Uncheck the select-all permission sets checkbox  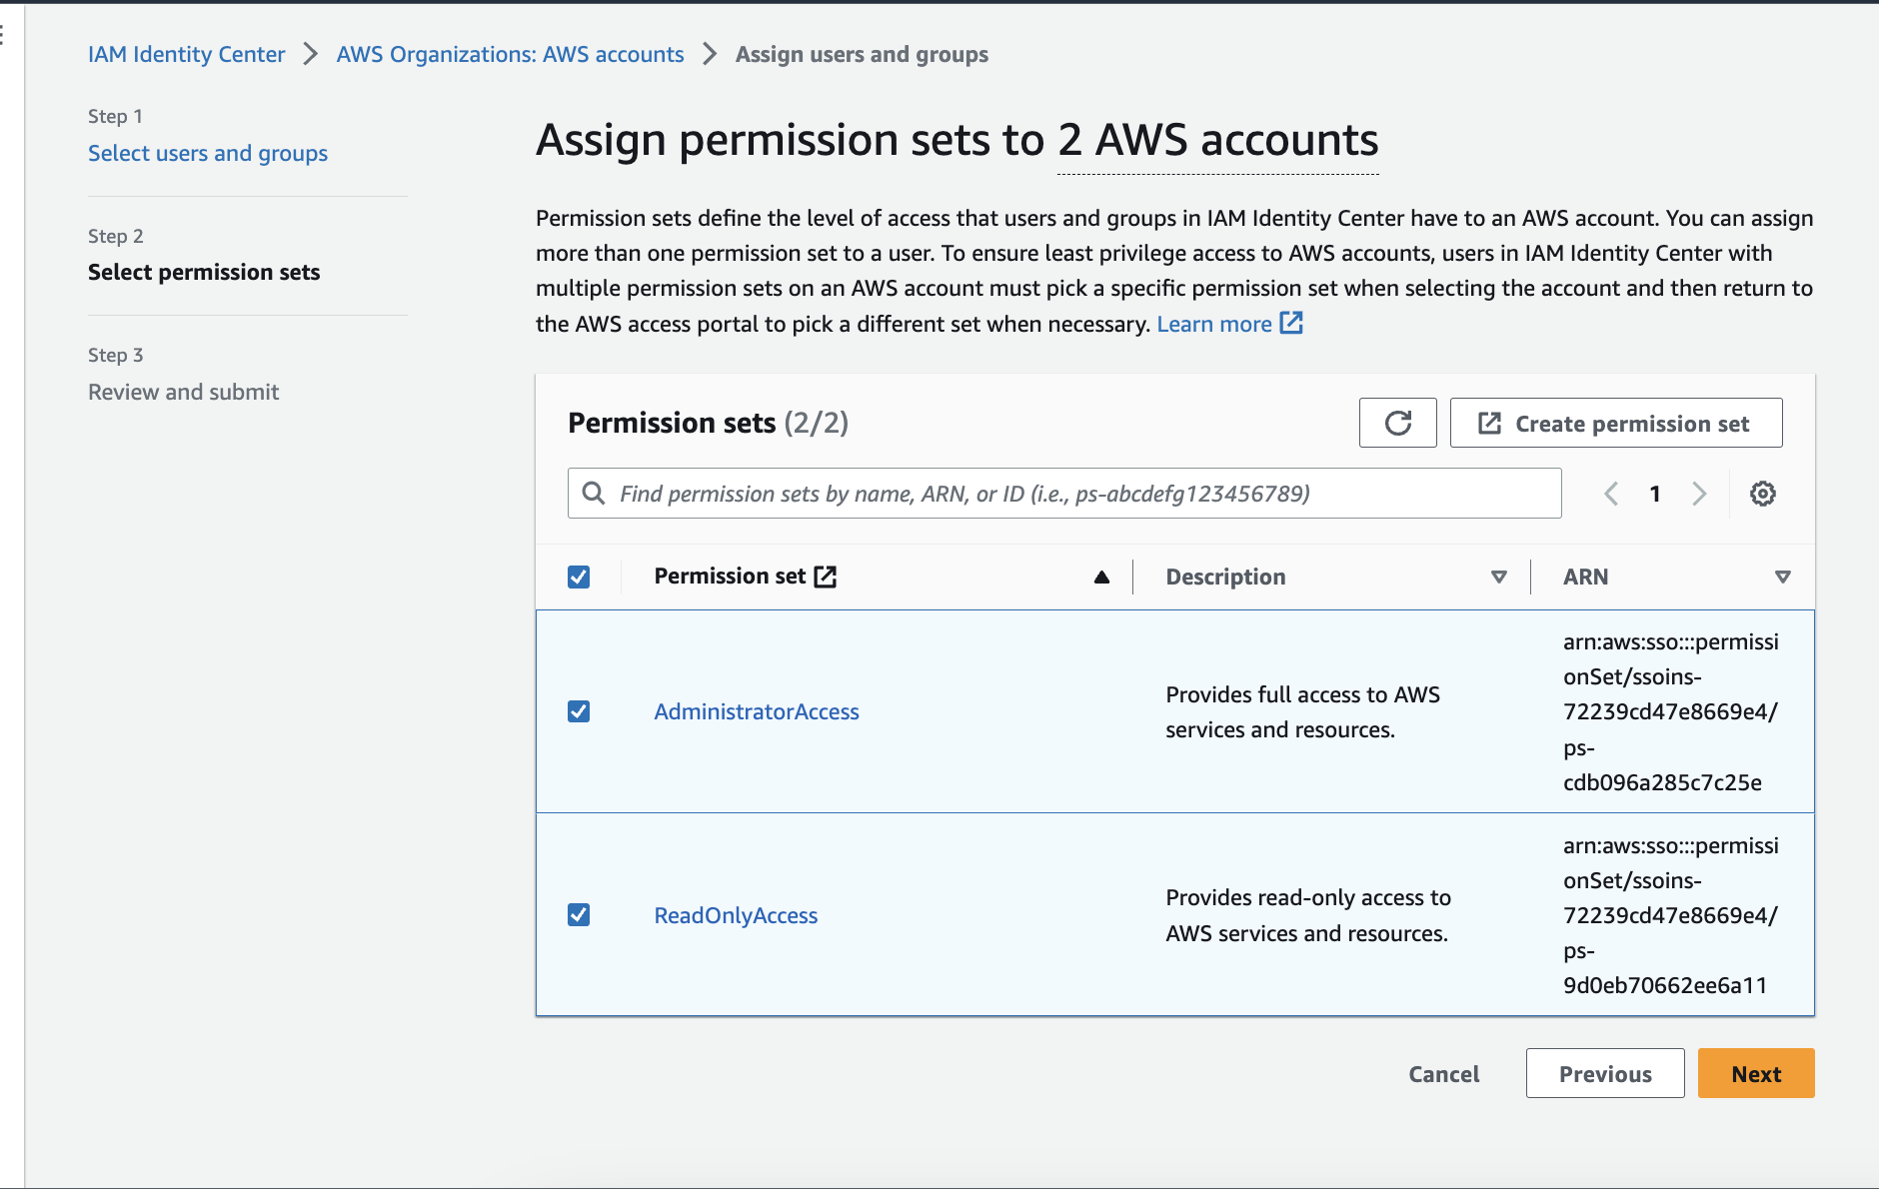coord(579,577)
